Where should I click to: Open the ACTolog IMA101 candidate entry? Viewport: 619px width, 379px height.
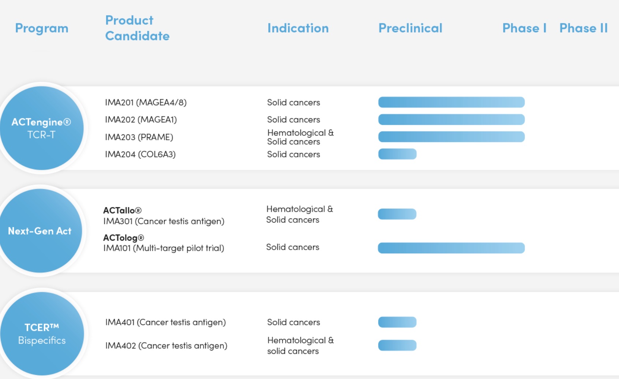pyautogui.click(x=164, y=243)
